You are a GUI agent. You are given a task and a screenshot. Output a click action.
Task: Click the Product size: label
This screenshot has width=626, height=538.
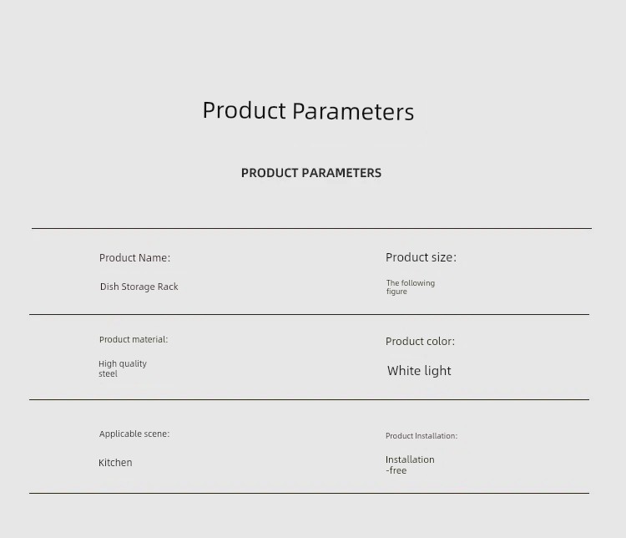pos(421,257)
